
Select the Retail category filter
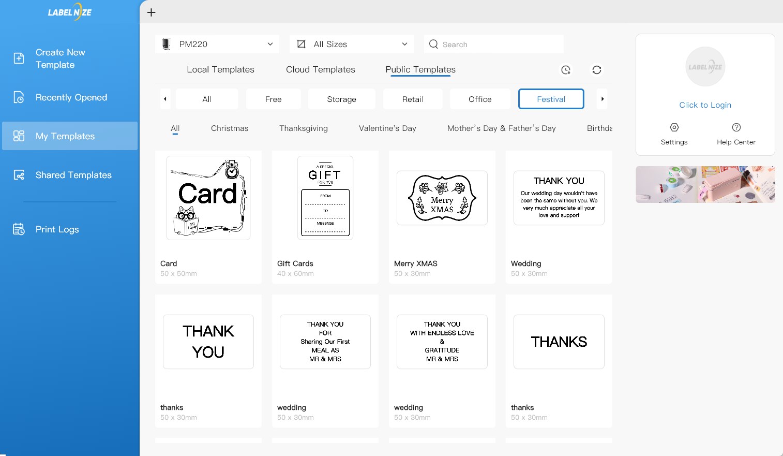(413, 99)
